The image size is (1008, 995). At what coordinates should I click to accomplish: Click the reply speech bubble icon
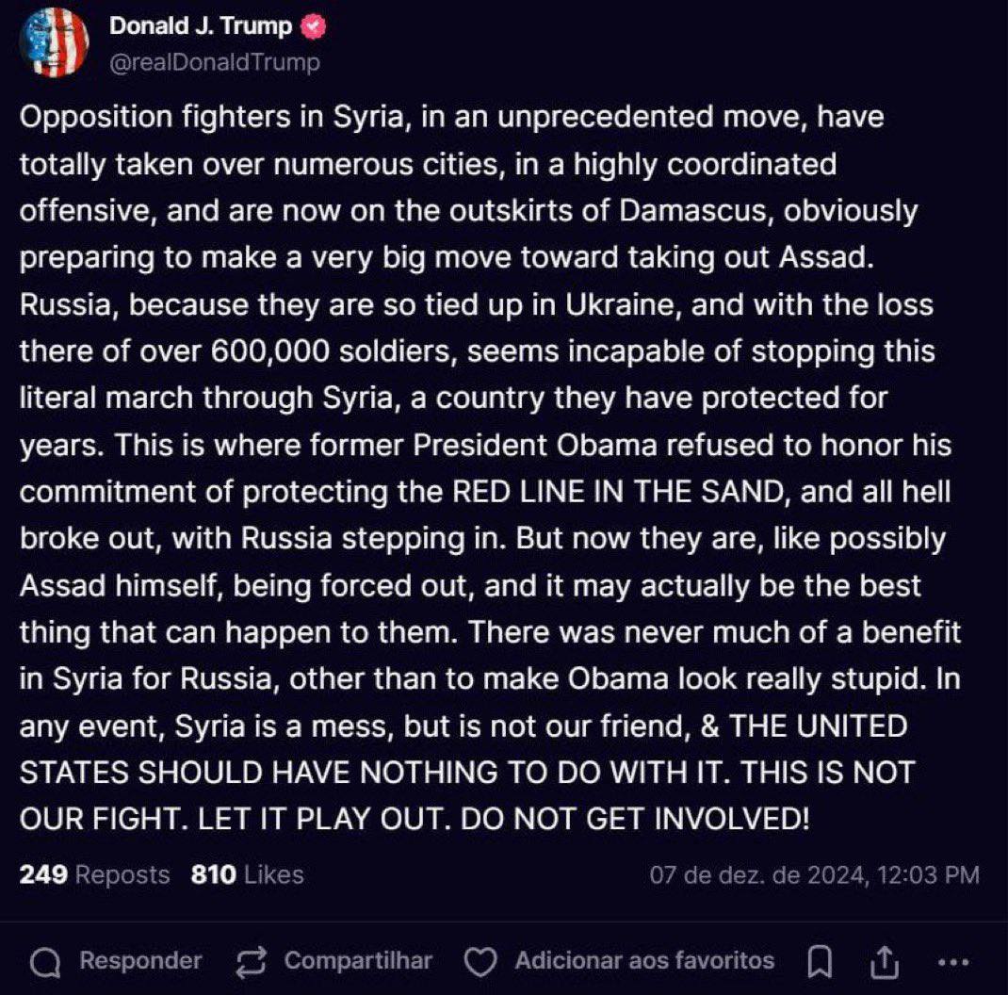coord(46,962)
